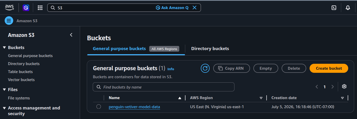This screenshot has width=357, height=119.
Task: Click the US East (N. Virginia) us-east-1 cell
Action: [217, 107]
